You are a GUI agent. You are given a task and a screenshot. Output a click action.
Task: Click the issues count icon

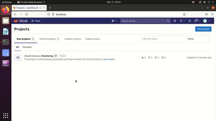pyautogui.click(x=162, y=57)
